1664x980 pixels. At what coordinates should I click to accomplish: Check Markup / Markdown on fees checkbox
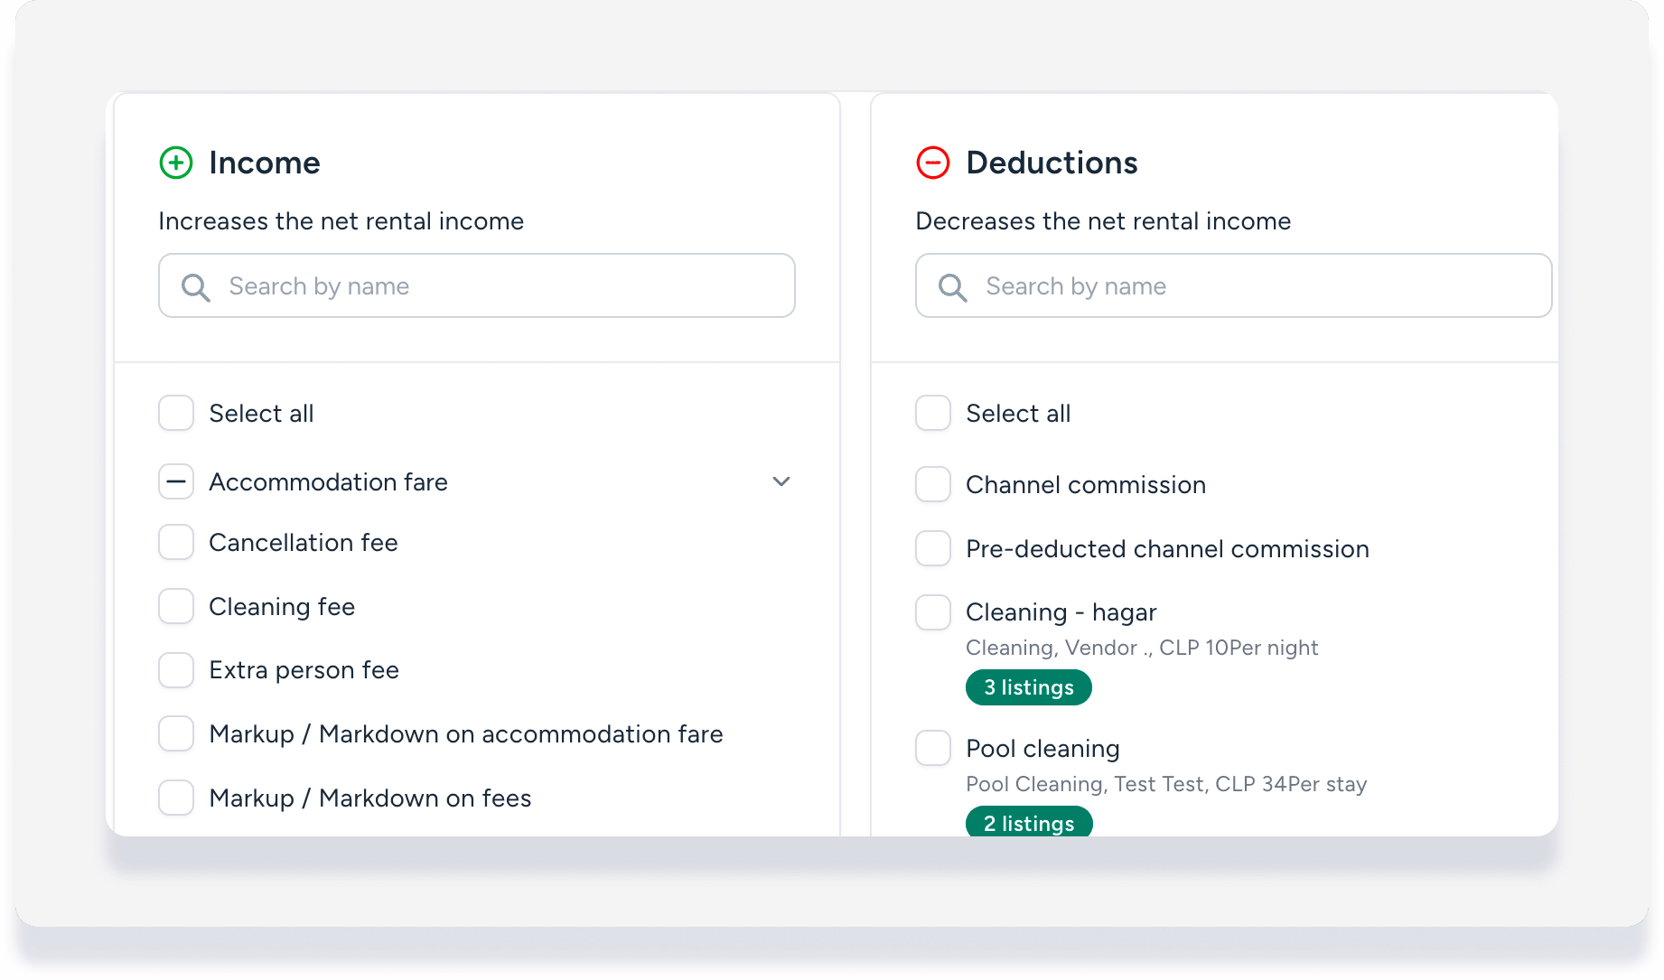click(176, 798)
